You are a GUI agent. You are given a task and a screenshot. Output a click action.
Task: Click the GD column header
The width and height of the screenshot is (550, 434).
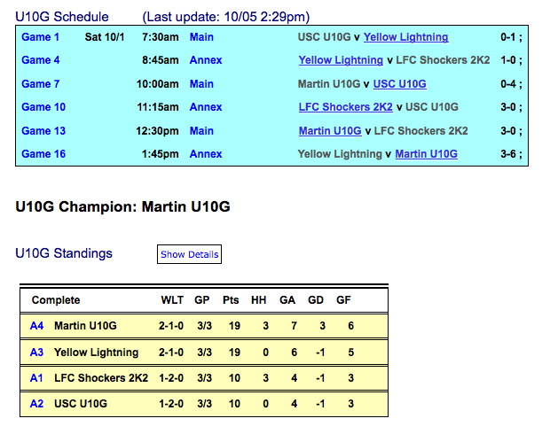(x=316, y=300)
